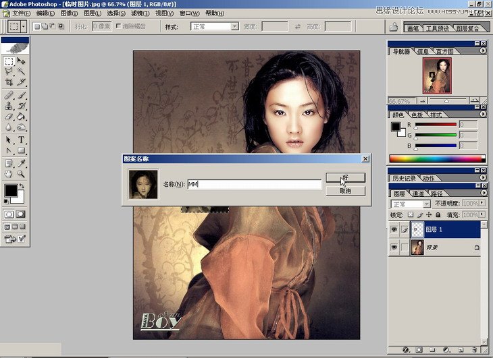493x358 pixels.
Task: Add a layer style from Layers panel bottom
Action: point(406,349)
